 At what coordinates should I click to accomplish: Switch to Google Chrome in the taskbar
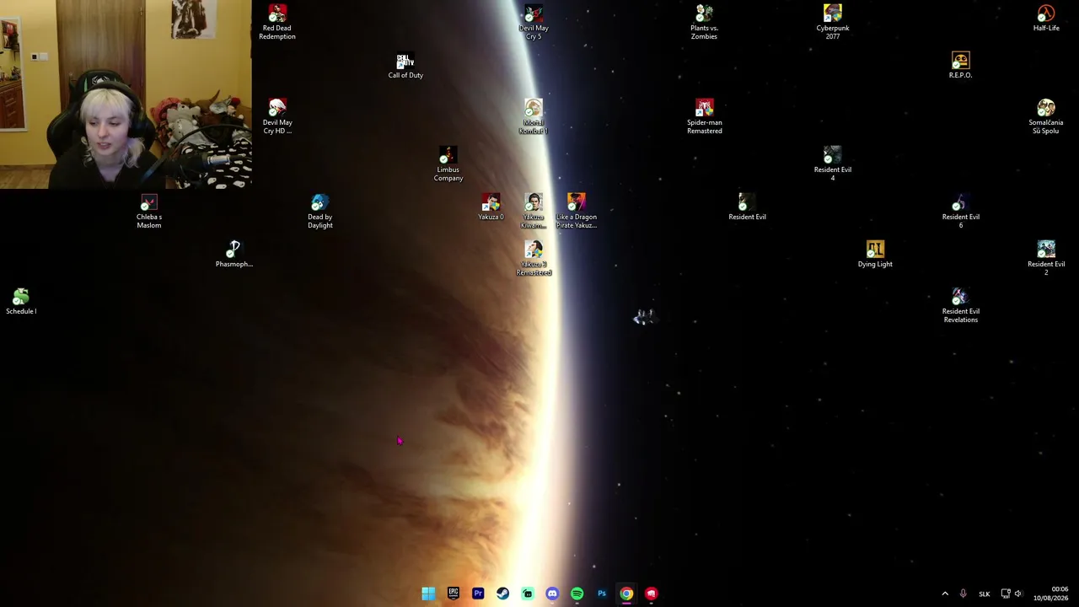[x=626, y=594]
